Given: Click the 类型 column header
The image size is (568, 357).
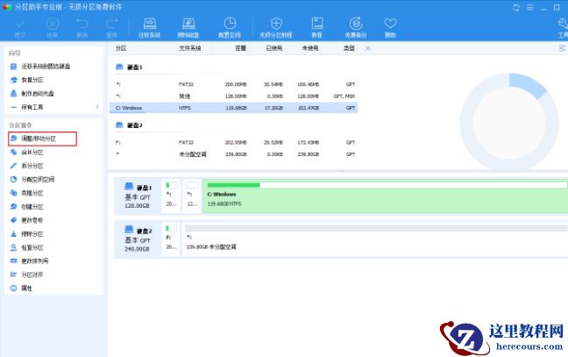Looking at the screenshot, I should tap(349, 48).
